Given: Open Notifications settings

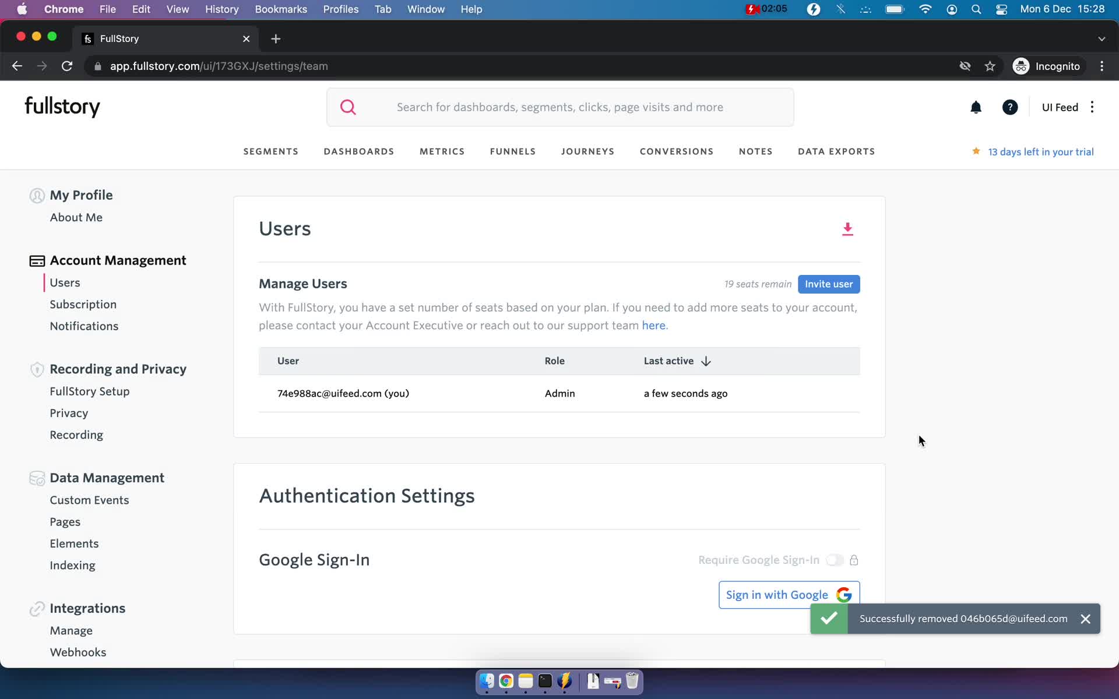Looking at the screenshot, I should click(x=84, y=326).
